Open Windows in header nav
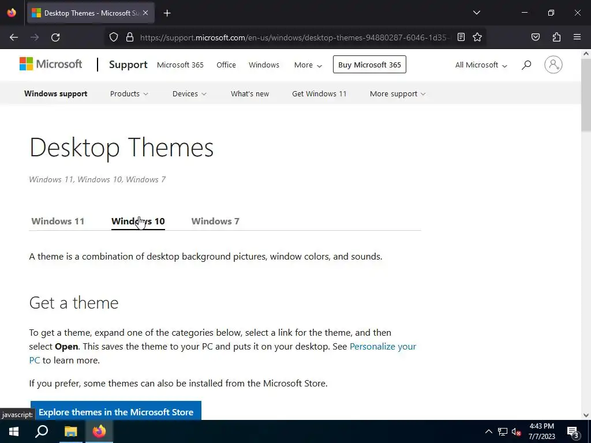This screenshot has width=591, height=443. pyautogui.click(x=264, y=65)
